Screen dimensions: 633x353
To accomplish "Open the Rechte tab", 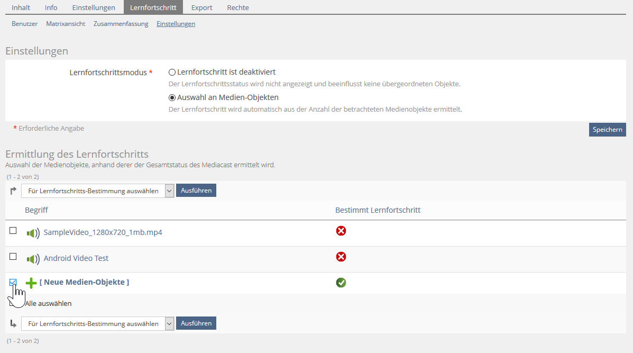I will (238, 7).
